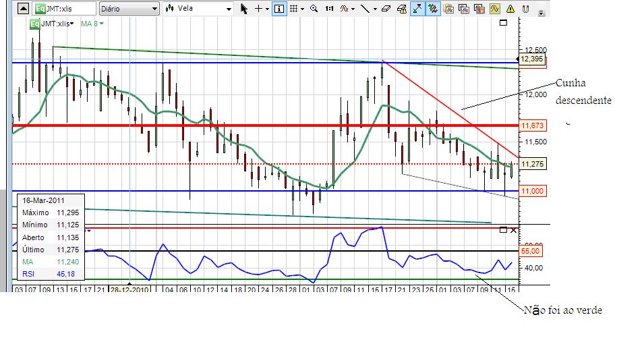Click the 11,673 red price level label
The image size is (617, 340).
click(533, 125)
